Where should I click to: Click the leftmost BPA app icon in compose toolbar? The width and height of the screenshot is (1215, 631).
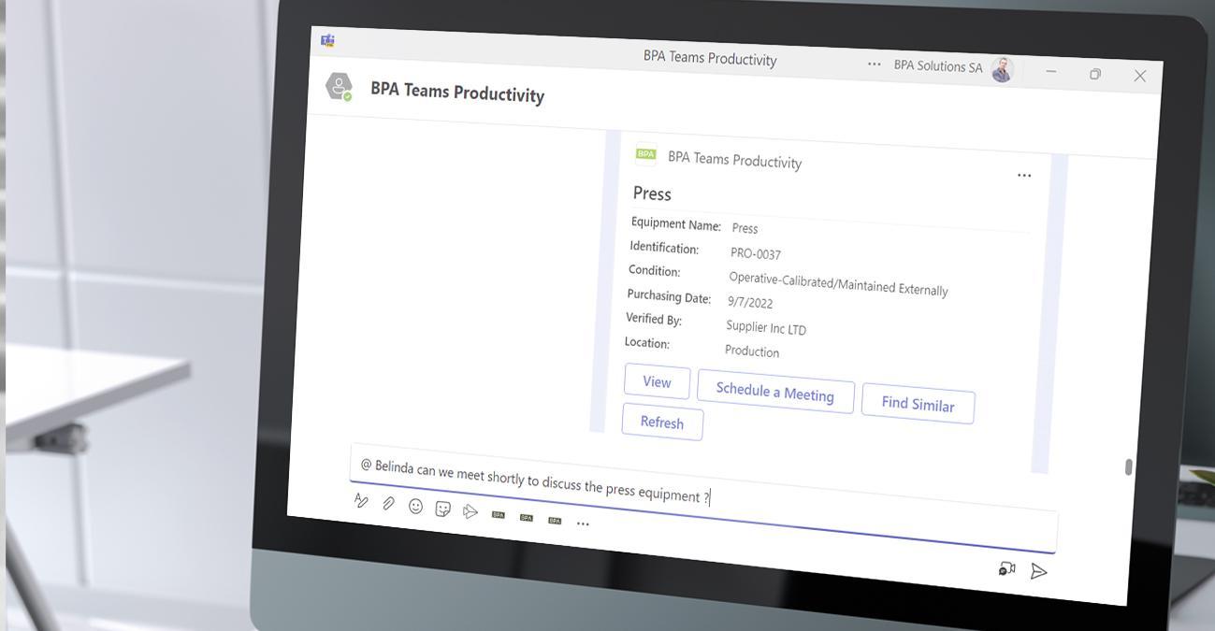[499, 514]
